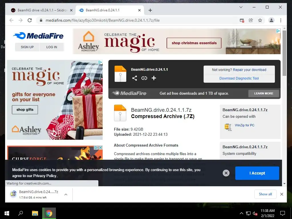
Task: Dismiss the cookie notice with the X
Action: tap(226, 173)
